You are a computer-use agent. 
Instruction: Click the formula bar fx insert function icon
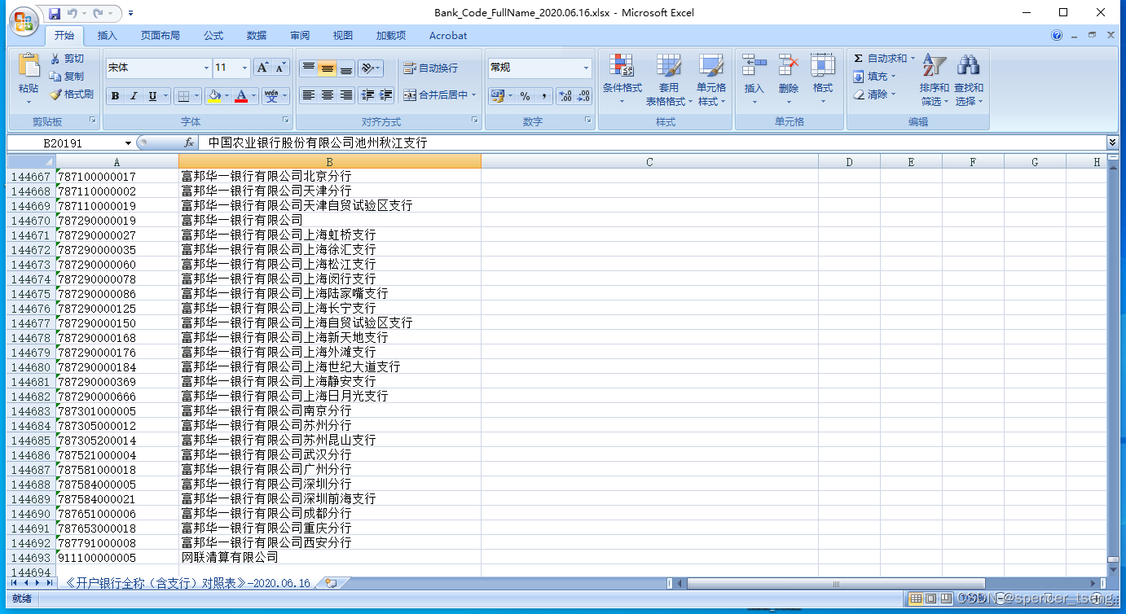(x=189, y=143)
